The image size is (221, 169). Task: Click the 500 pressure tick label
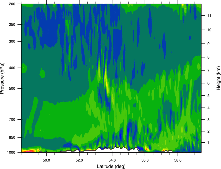(x=12, y=88)
